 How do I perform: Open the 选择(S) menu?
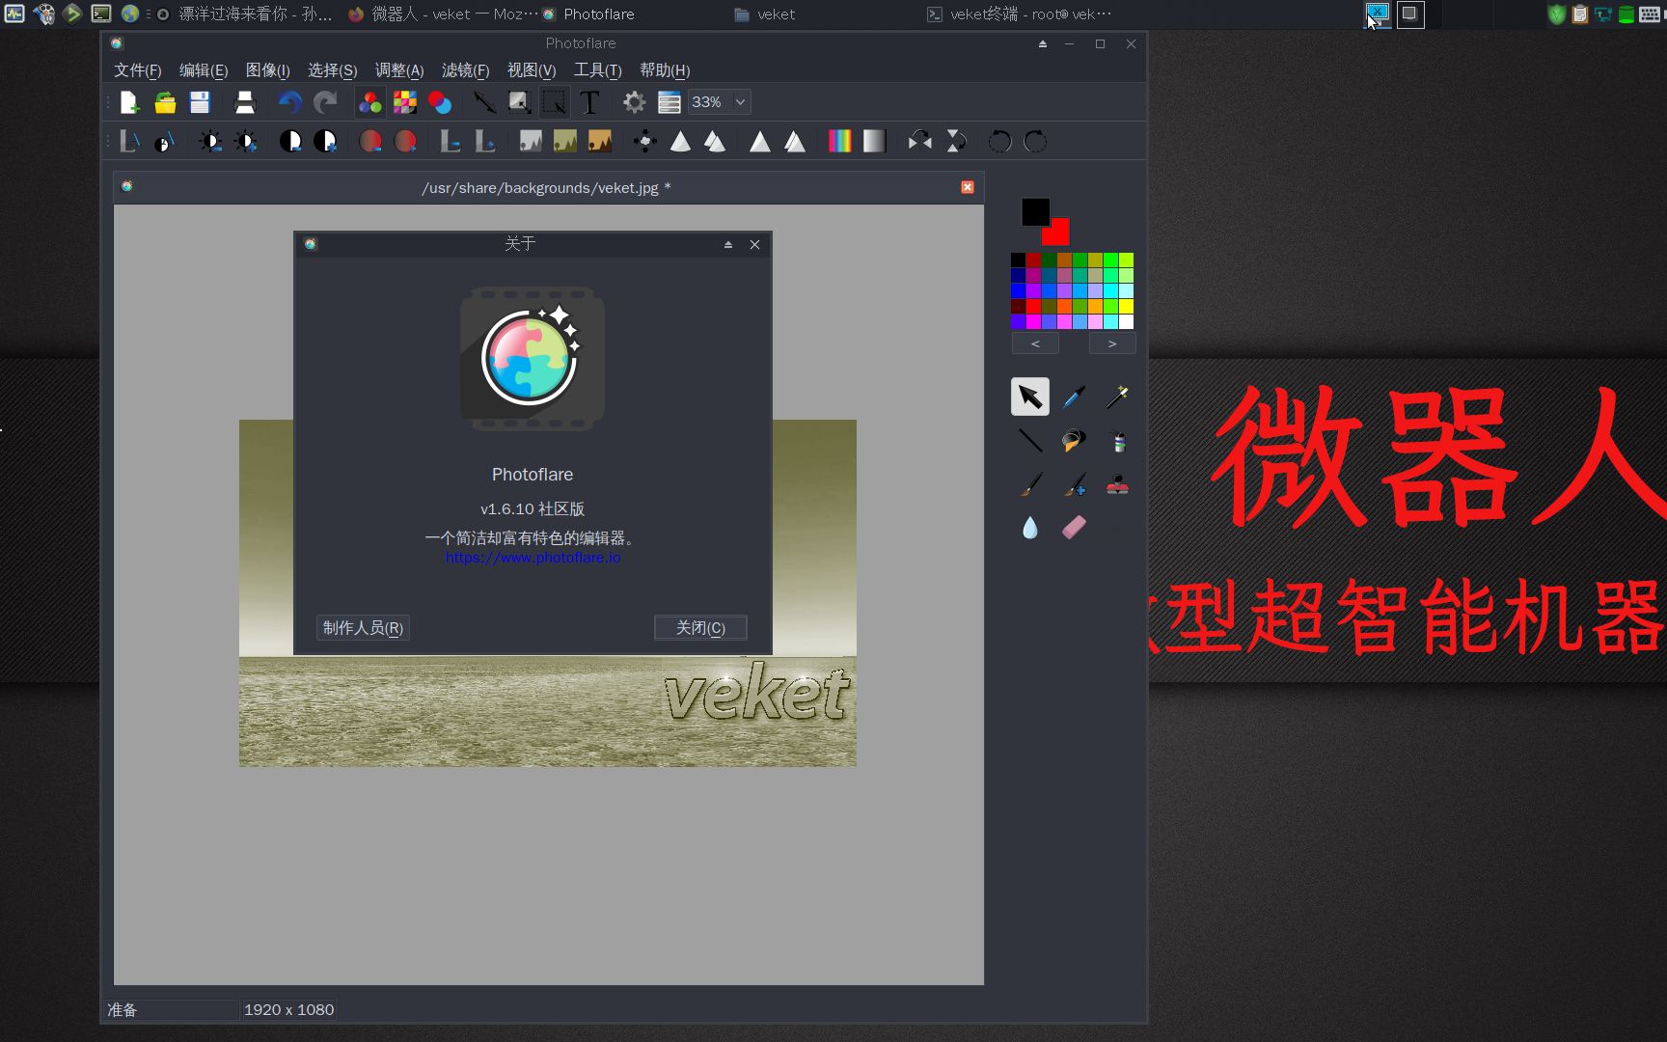[332, 70]
